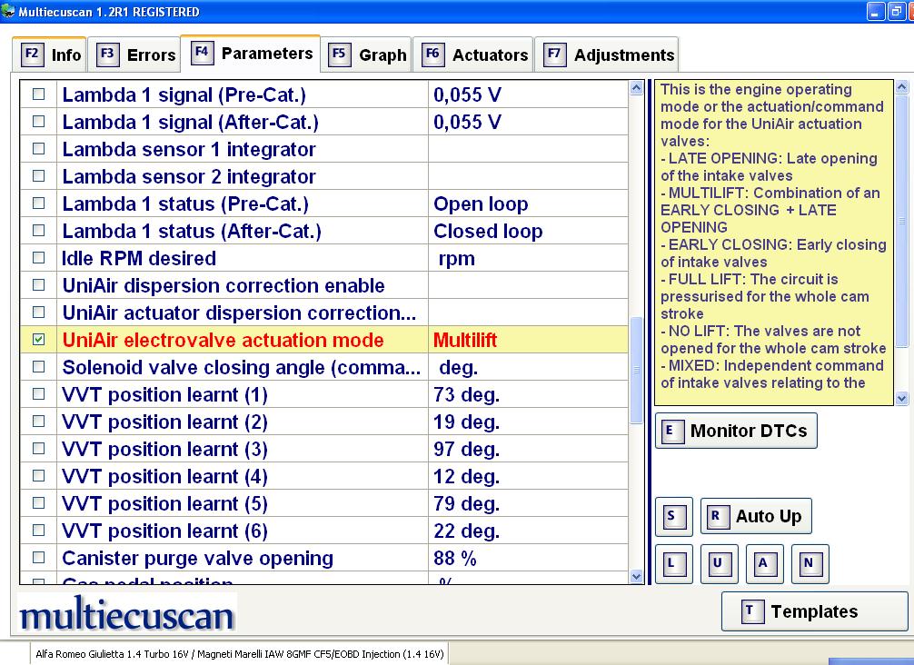Open the Info tab
This screenshot has width=914, height=665.
click(51, 55)
